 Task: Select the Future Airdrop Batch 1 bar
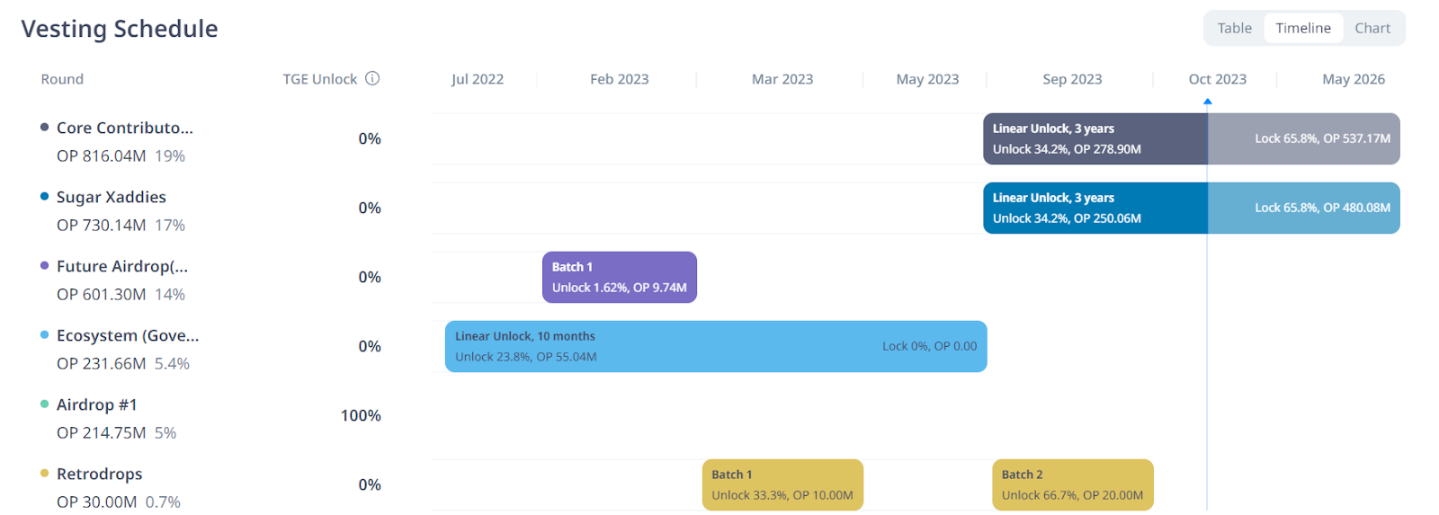point(620,277)
